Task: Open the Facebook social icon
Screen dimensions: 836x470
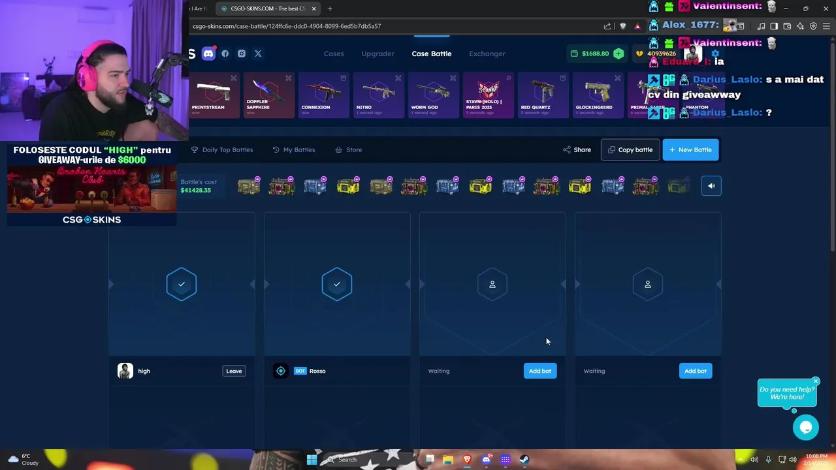Action: click(x=225, y=54)
